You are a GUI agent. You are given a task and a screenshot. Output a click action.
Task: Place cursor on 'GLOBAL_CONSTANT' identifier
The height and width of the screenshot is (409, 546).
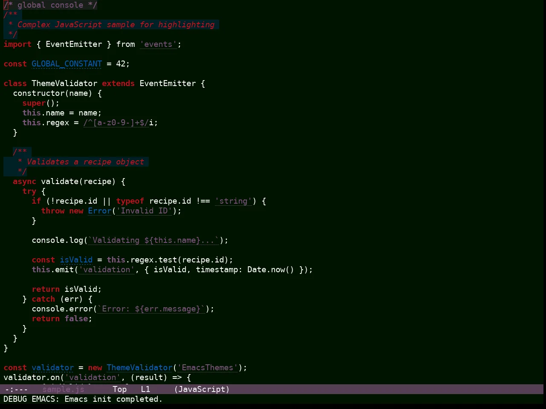click(67, 64)
